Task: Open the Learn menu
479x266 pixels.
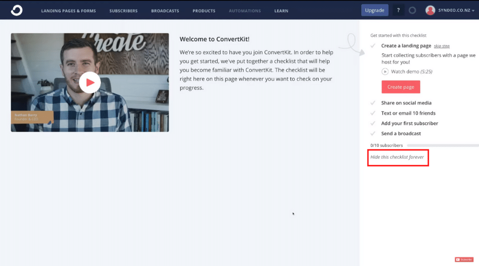Action: click(x=281, y=11)
